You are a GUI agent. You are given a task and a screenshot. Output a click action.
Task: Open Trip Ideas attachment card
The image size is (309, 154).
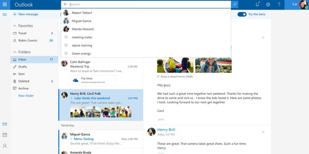pyautogui.click(x=93, y=80)
